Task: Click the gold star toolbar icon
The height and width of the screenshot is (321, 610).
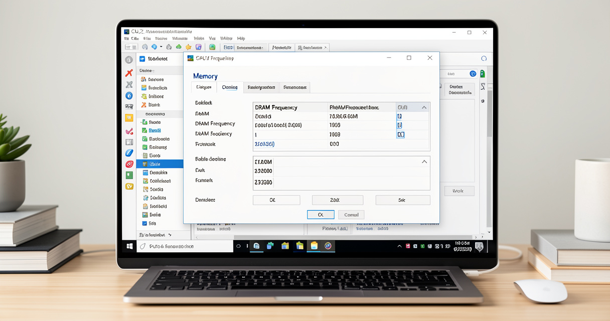Action: pyautogui.click(x=189, y=47)
